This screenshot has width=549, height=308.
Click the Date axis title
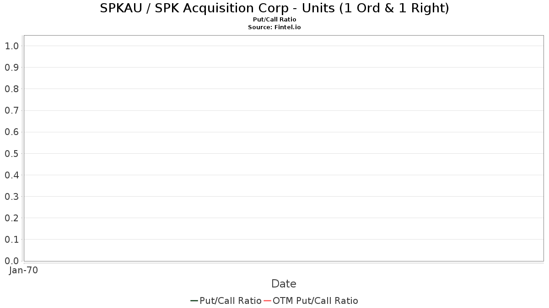284,284
